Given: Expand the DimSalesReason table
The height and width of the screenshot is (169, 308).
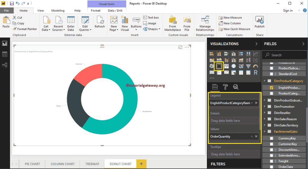Looking at the screenshot, I should pyautogui.click(x=265, y=119).
